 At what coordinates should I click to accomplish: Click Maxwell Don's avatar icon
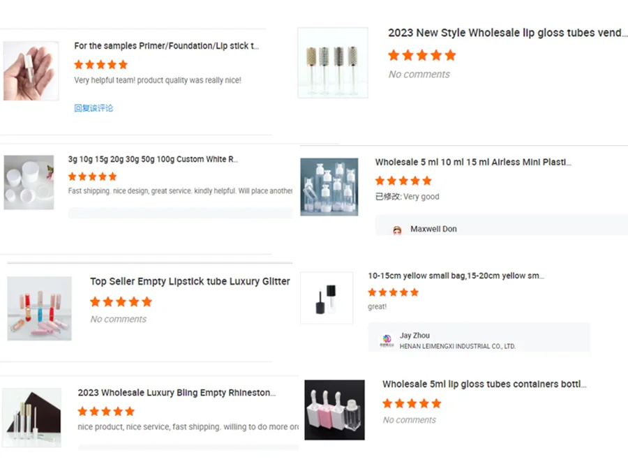pos(397,230)
